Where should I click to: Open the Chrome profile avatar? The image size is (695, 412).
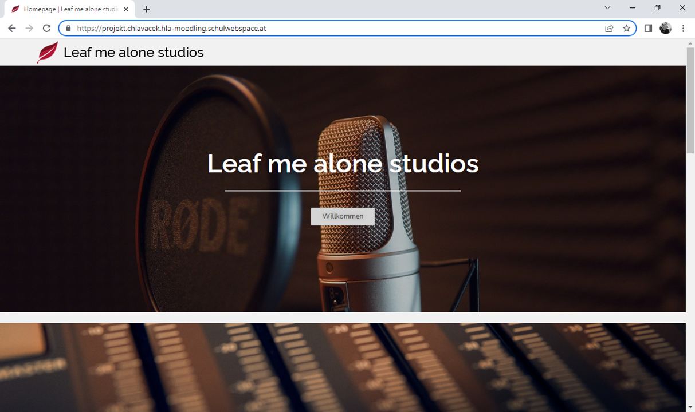coord(665,28)
